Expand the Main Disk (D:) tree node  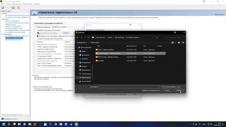point(77,78)
